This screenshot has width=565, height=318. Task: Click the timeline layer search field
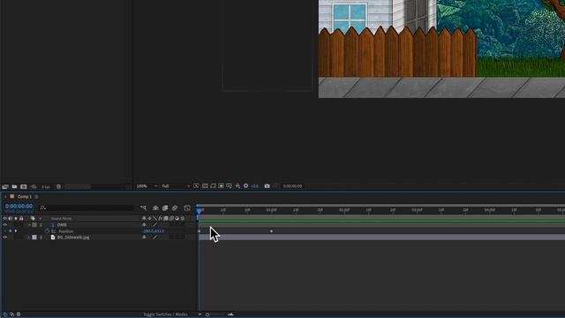[87, 208]
